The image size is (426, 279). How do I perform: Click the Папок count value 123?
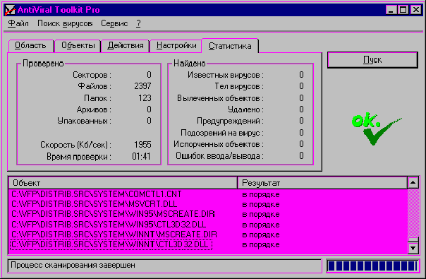145,98
